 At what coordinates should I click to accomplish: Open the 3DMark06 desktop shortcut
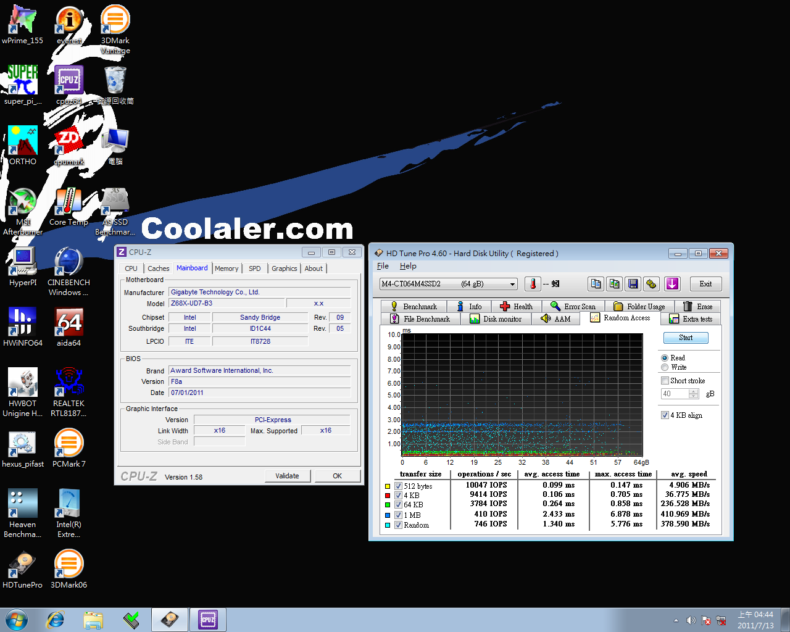click(69, 569)
